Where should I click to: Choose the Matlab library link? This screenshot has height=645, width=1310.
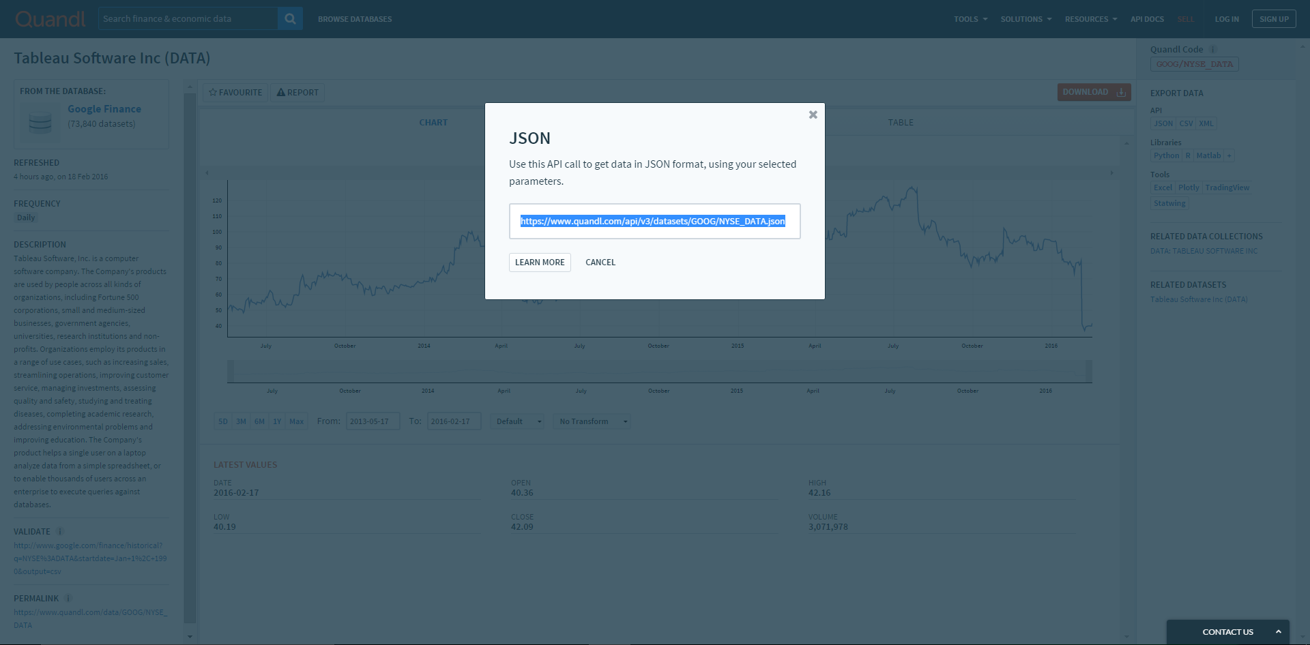tap(1208, 155)
